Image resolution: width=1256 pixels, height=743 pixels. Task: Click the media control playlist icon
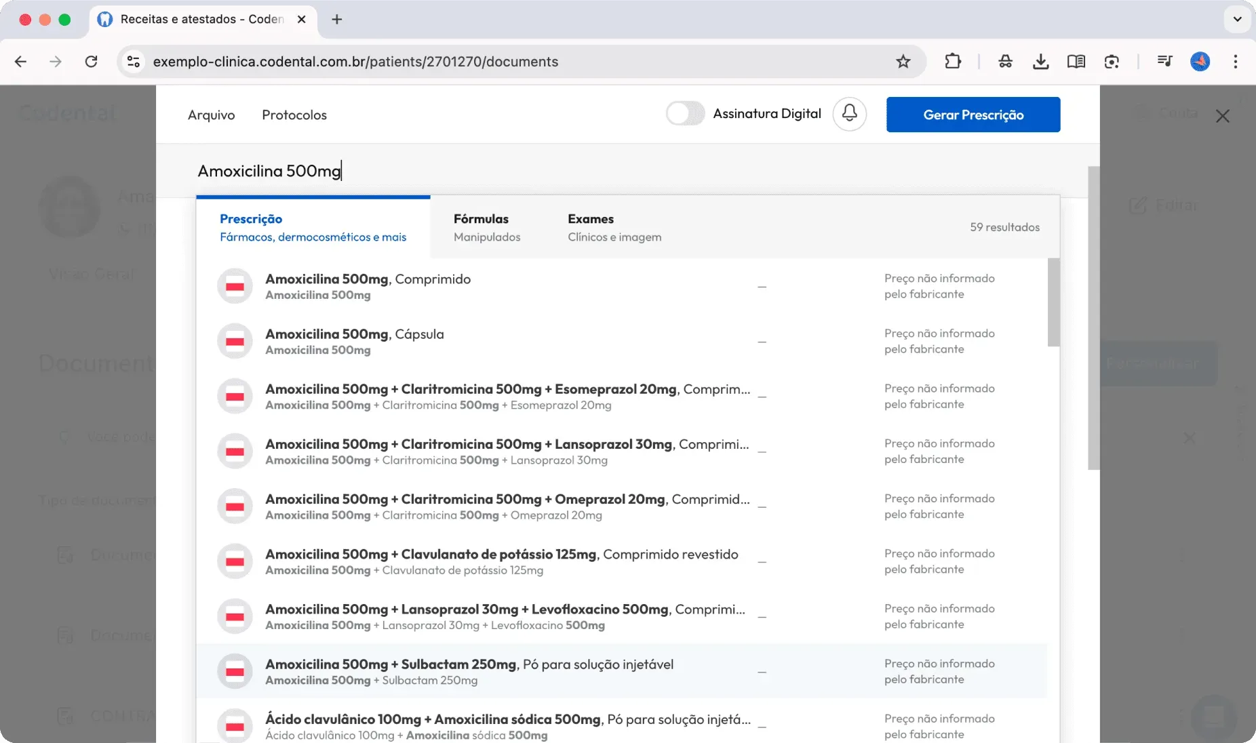tap(1164, 62)
